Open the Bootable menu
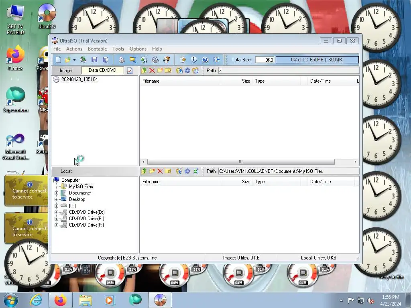This screenshot has height=308, width=411. pyautogui.click(x=97, y=49)
